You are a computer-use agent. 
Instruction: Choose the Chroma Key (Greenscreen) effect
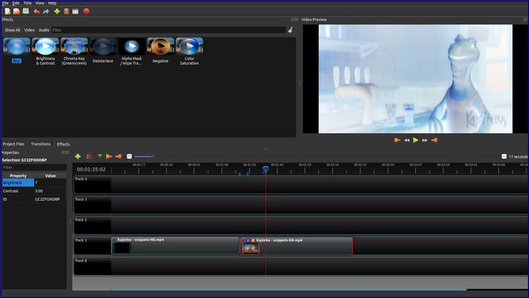click(x=74, y=51)
